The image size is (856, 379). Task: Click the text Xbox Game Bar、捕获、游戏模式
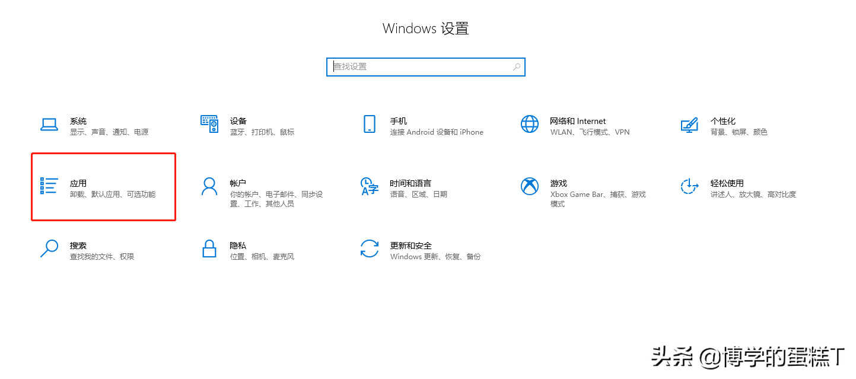[x=598, y=199]
